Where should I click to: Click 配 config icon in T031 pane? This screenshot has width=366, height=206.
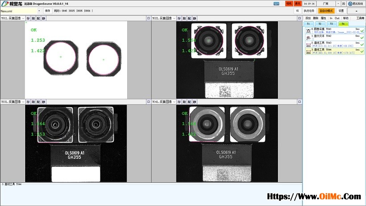(x=38, y=102)
